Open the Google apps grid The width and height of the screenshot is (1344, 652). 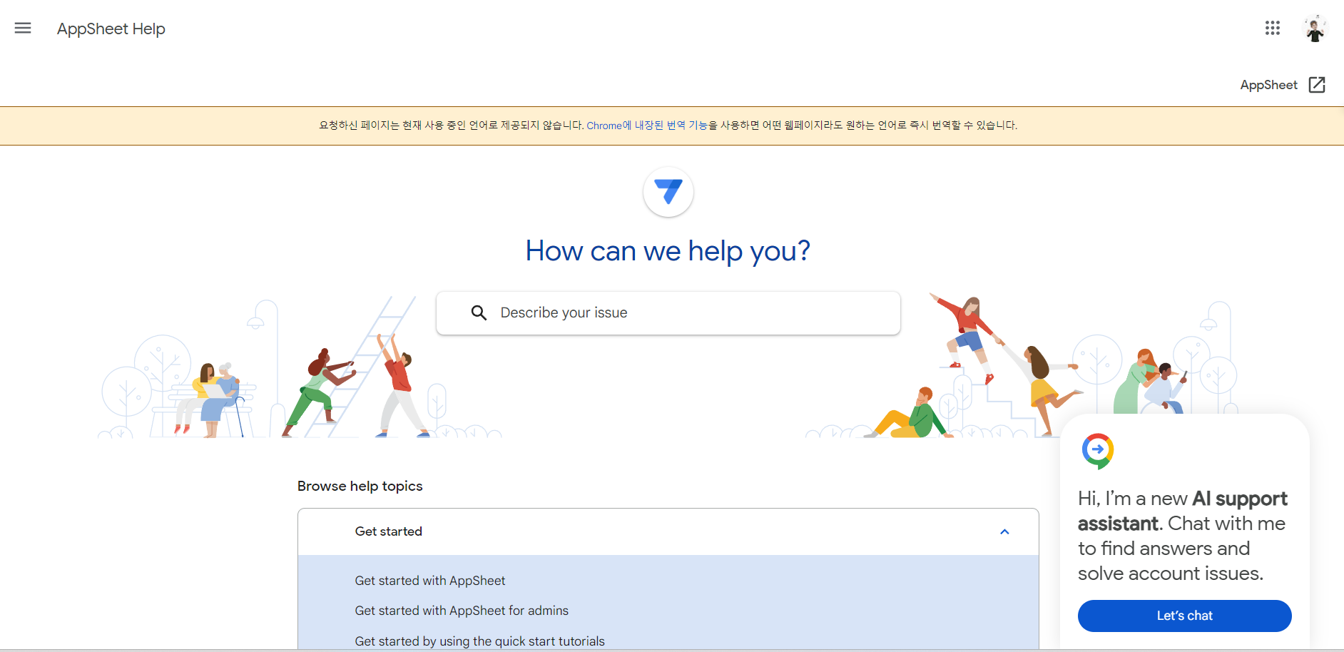coord(1273,29)
